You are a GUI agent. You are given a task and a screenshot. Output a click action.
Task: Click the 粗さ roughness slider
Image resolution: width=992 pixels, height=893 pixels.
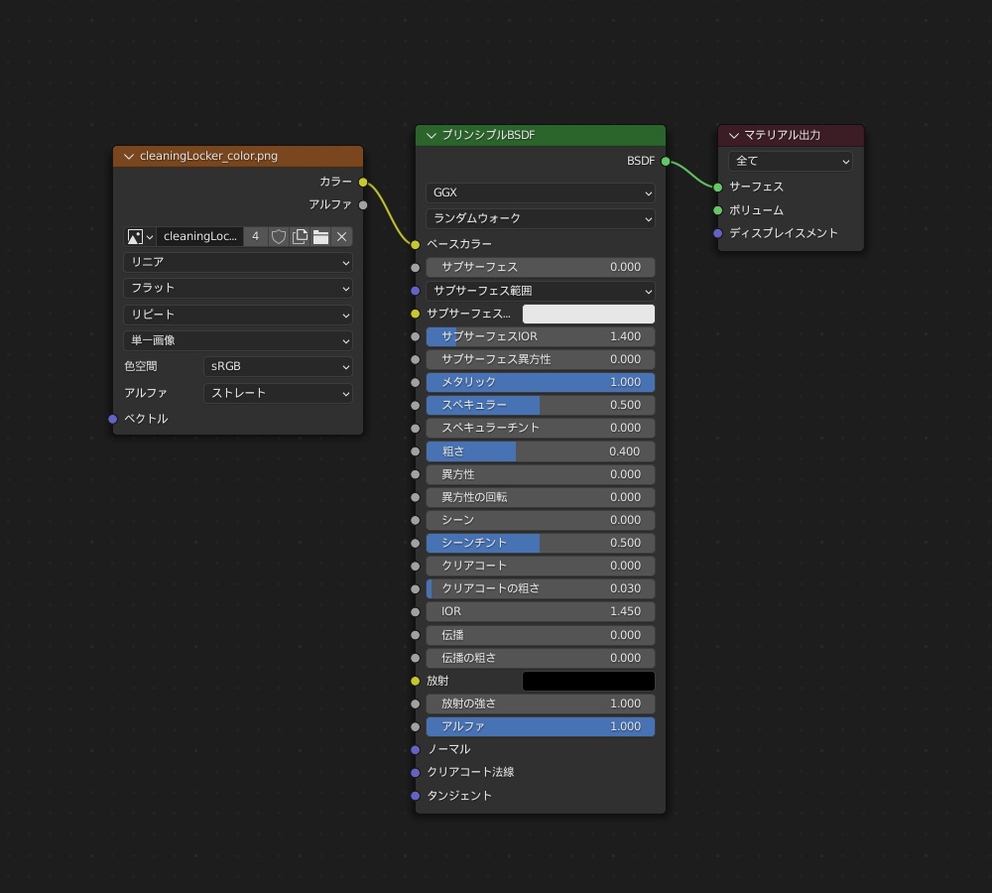pyautogui.click(x=541, y=451)
